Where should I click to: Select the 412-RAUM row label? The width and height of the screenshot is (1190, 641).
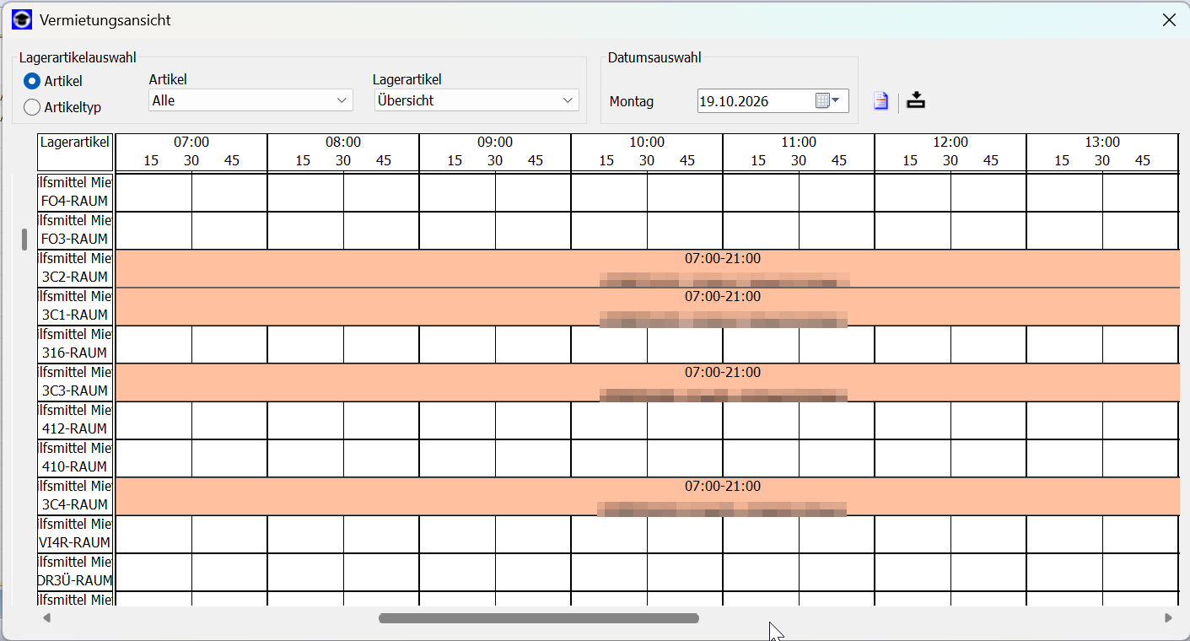pyautogui.click(x=75, y=420)
